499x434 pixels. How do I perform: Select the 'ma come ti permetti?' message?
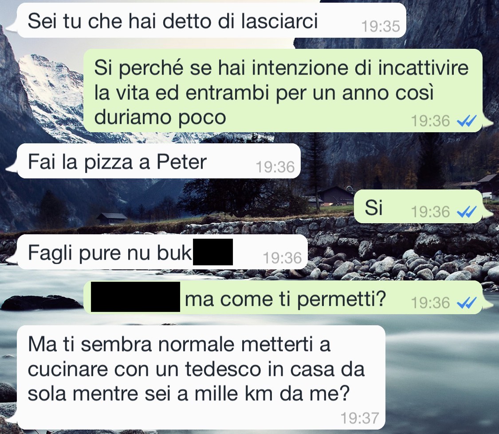(x=283, y=298)
